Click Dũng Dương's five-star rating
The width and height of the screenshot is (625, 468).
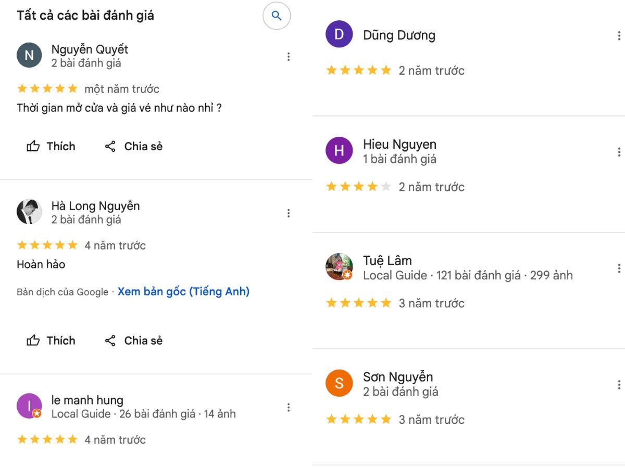358,70
